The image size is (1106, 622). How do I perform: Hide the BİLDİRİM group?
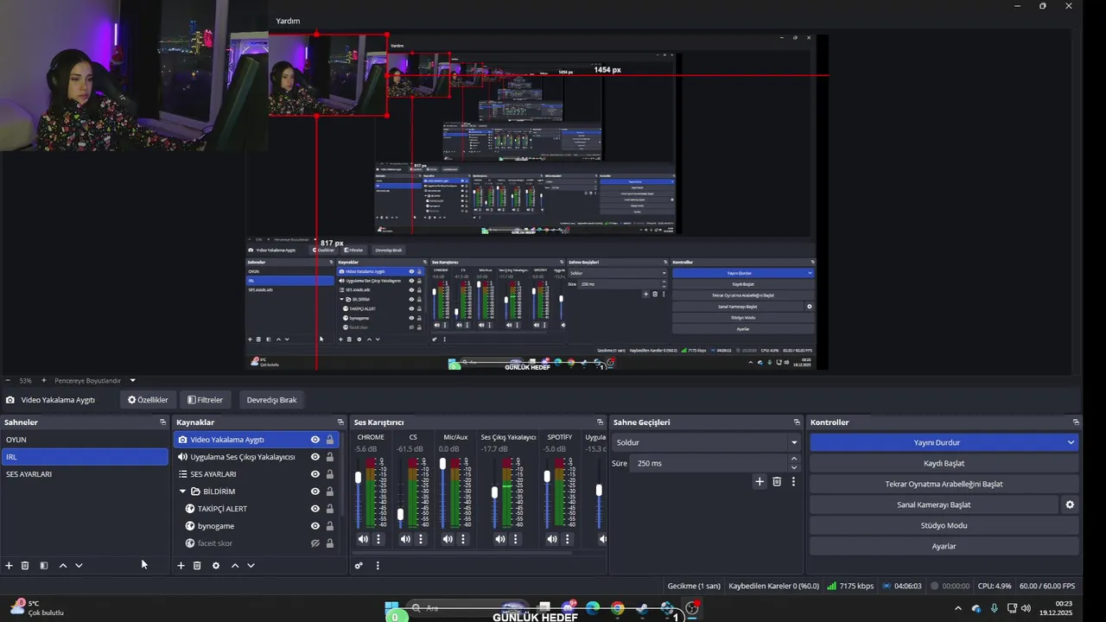click(315, 492)
